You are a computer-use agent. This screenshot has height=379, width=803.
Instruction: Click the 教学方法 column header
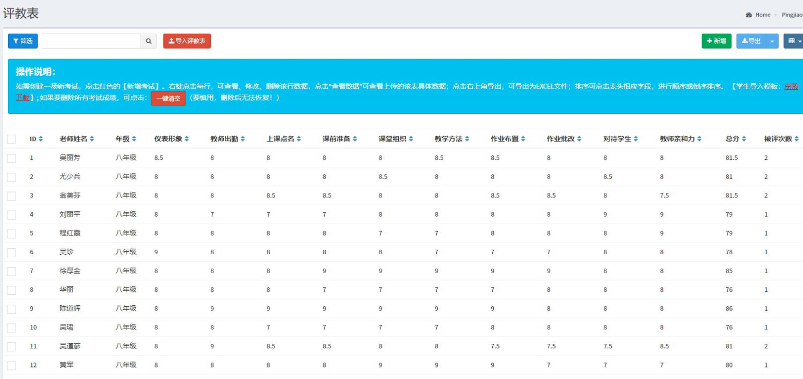pyautogui.click(x=452, y=139)
